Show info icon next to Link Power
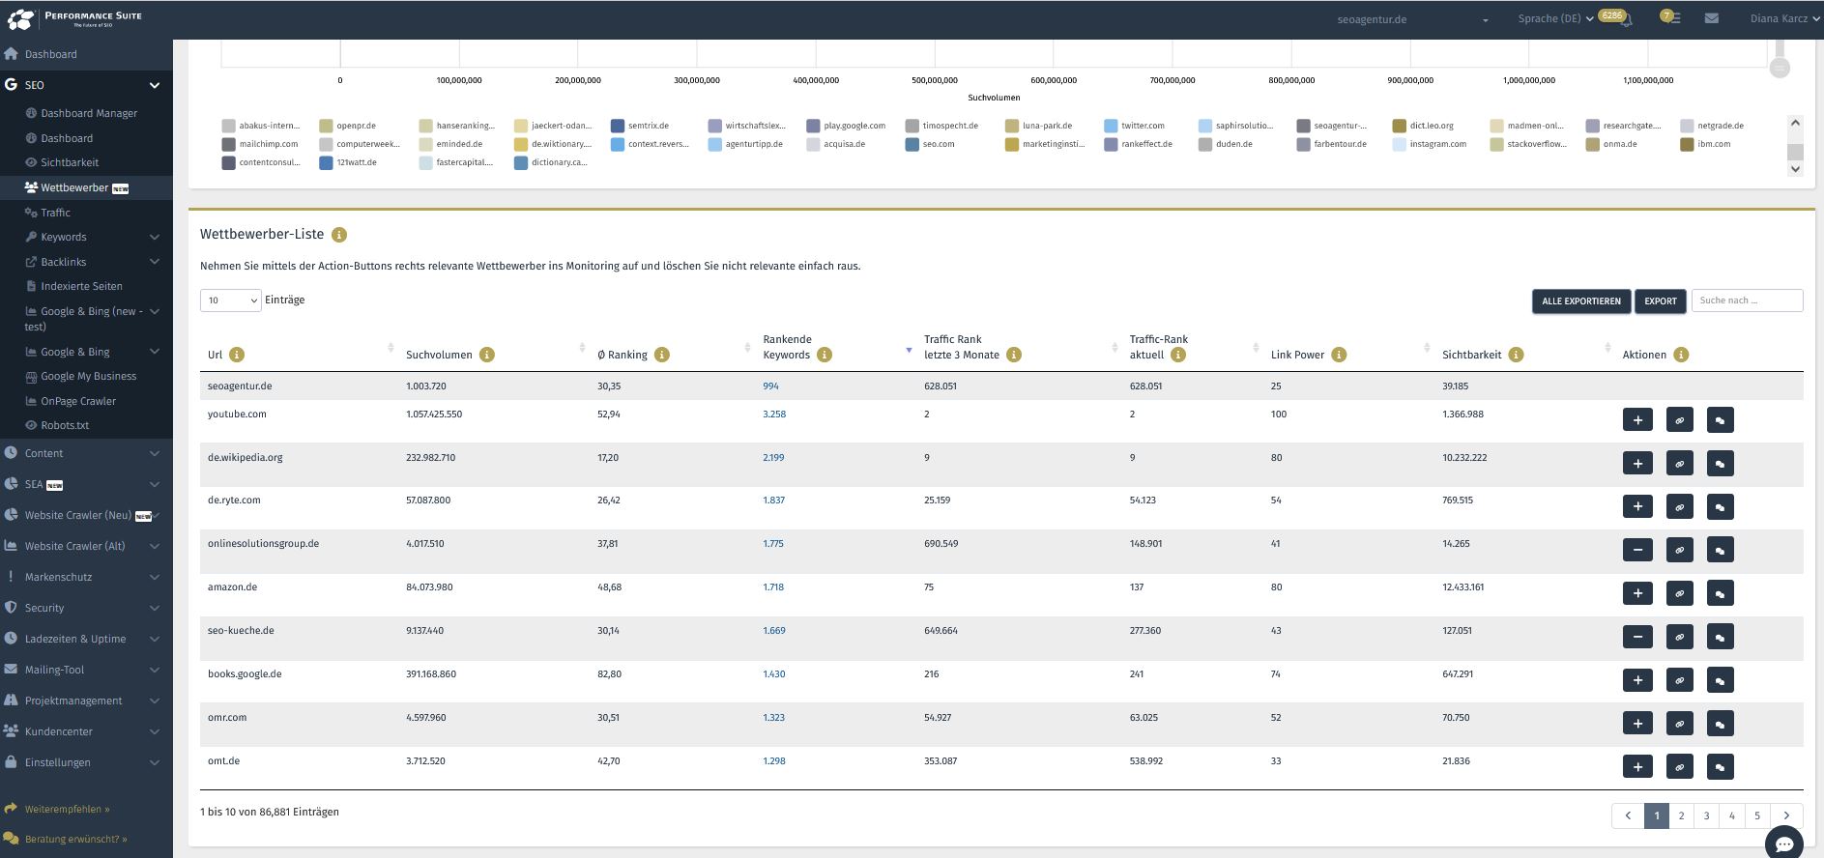 pyautogui.click(x=1339, y=355)
